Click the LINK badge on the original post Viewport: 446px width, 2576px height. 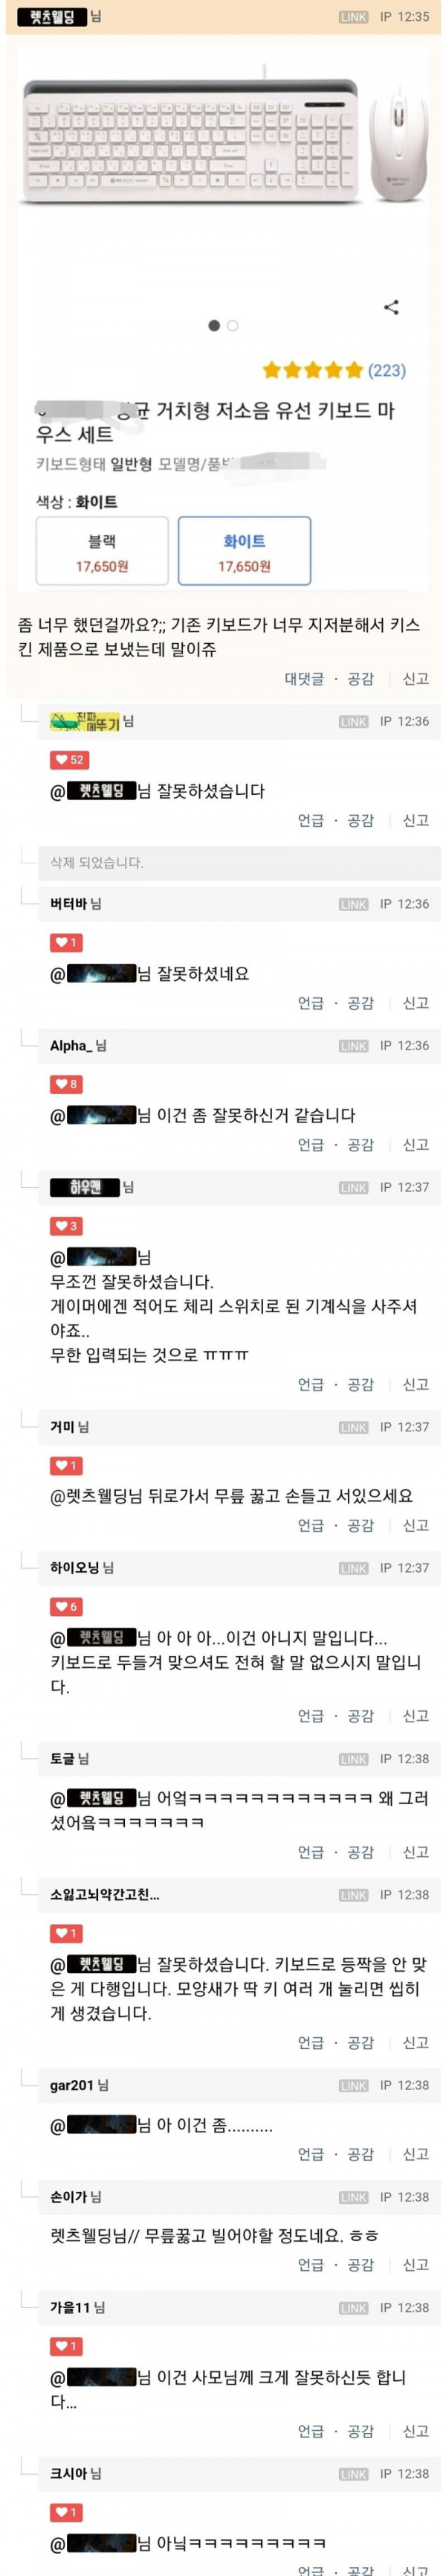pos(353,17)
